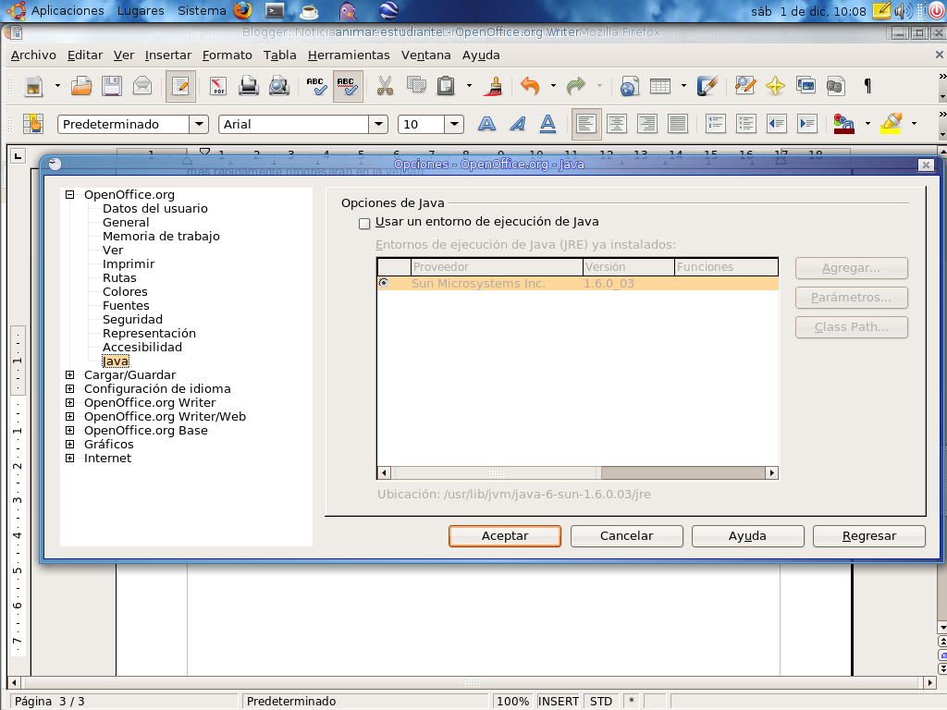The height and width of the screenshot is (710, 947).
Task: Send document as e-mail icon
Action: coord(142,86)
